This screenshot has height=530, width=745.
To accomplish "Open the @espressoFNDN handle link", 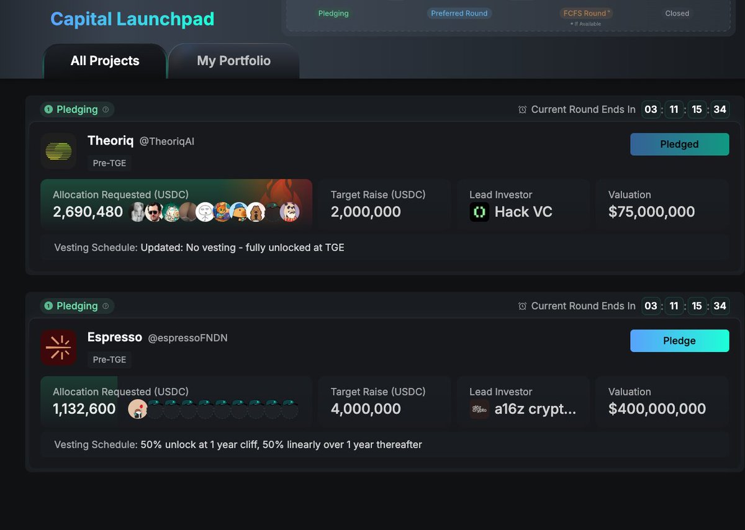I will click(187, 338).
